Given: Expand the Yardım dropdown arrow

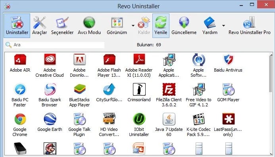Looking at the screenshot, I should pyautogui.click(x=223, y=26).
